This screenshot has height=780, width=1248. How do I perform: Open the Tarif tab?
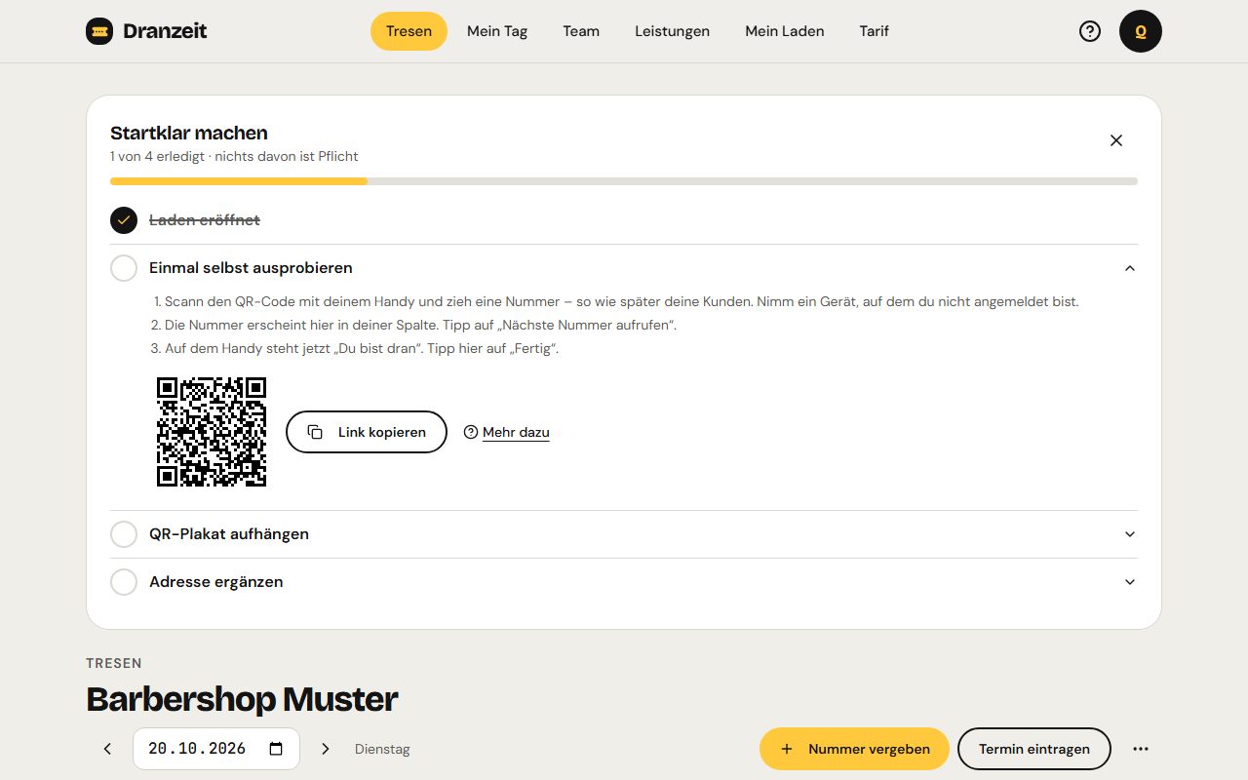coord(875,31)
